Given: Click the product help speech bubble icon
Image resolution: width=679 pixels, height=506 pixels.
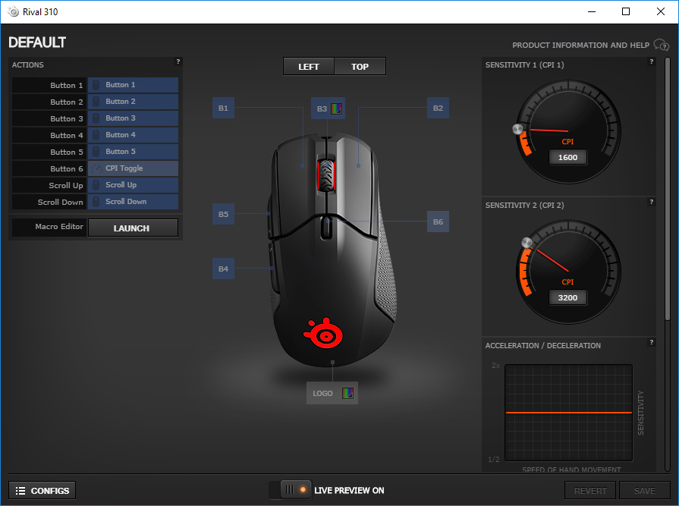Looking at the screenshot, I should (x=662, y=45).
